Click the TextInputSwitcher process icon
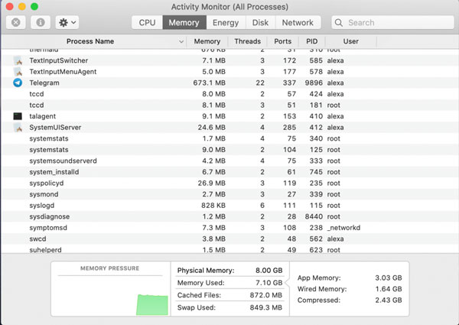The width and height of the screenshot is (459, 325). tap(18, 60)
